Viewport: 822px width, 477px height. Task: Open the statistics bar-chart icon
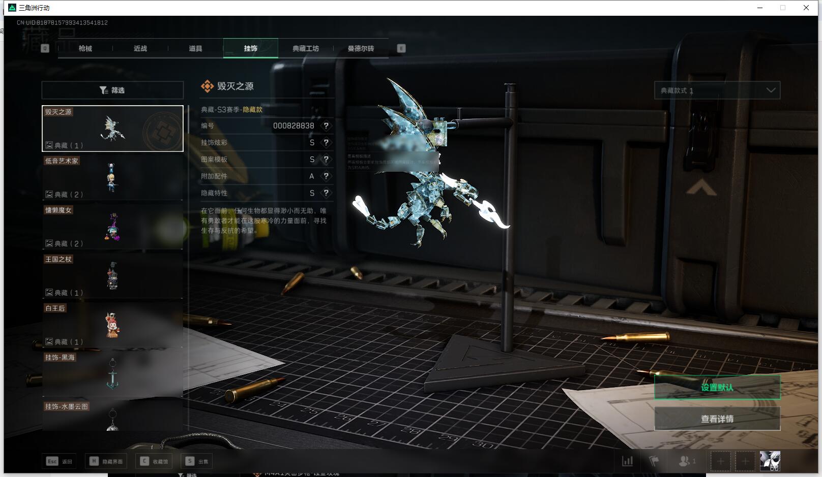point(628,461)
